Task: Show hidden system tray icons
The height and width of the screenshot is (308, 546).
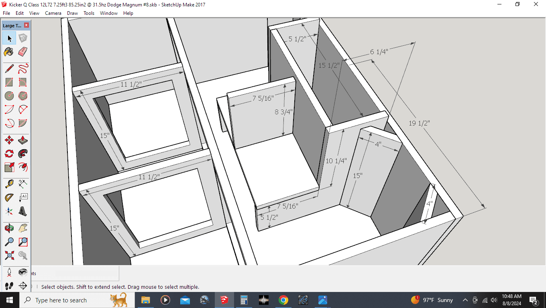Action: (x=465, y=300)
